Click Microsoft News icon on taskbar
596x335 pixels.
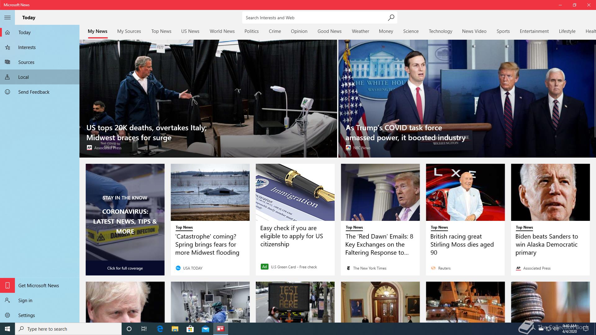[x=221, y=329]
